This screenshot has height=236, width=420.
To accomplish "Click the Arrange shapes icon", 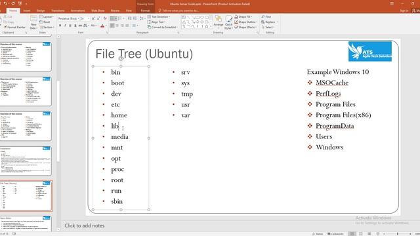I will pos(219,18).
